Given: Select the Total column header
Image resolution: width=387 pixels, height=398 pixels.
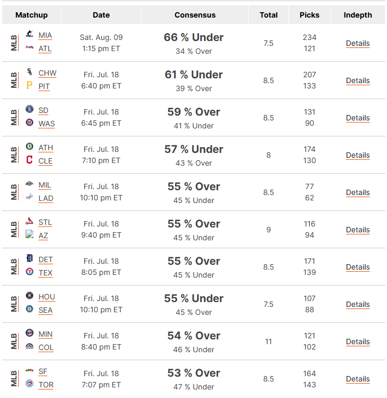Looking at the screenshot, I should tap(269, 15).
